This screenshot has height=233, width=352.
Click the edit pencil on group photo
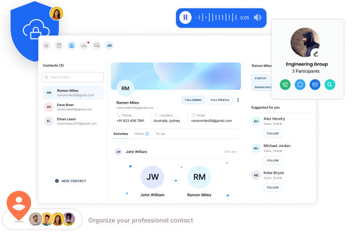point(315,54)
